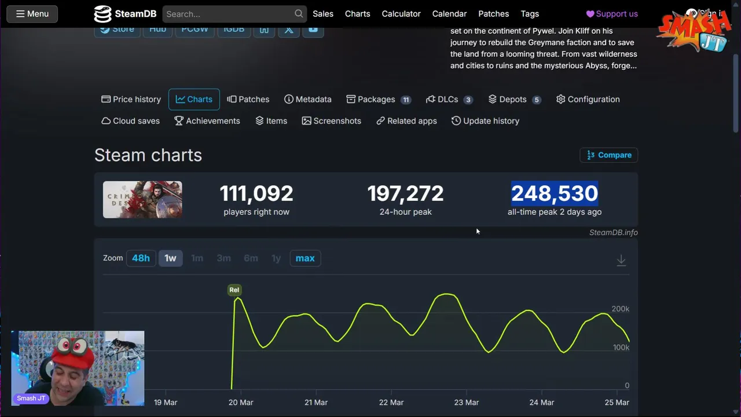Open the hamburger Menu button
741x417 pixels.
32,13
